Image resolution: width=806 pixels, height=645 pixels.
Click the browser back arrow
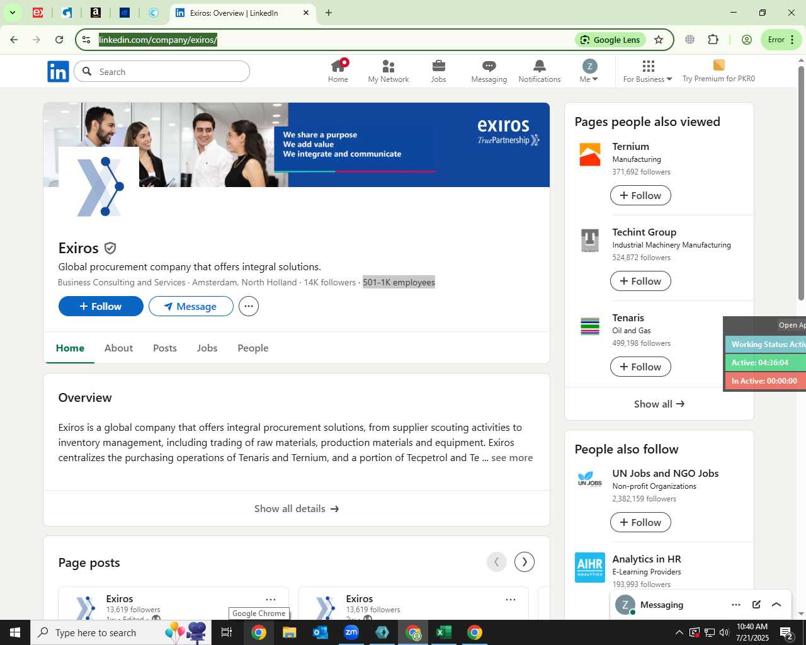[14, 40]
